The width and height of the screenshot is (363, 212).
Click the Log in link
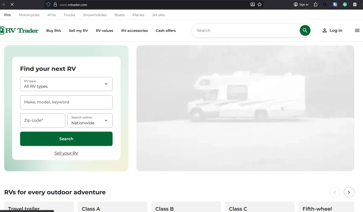pos(332,31)
